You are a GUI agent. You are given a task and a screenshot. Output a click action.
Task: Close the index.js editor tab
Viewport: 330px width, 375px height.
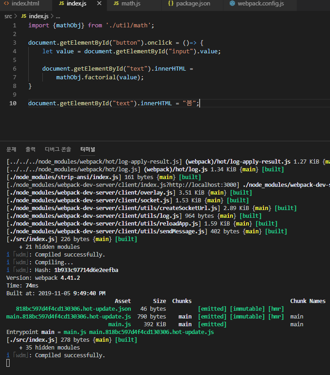98,4
